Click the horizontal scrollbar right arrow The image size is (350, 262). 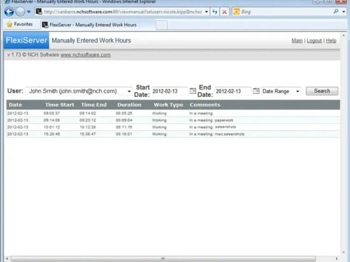click(336, 259)
